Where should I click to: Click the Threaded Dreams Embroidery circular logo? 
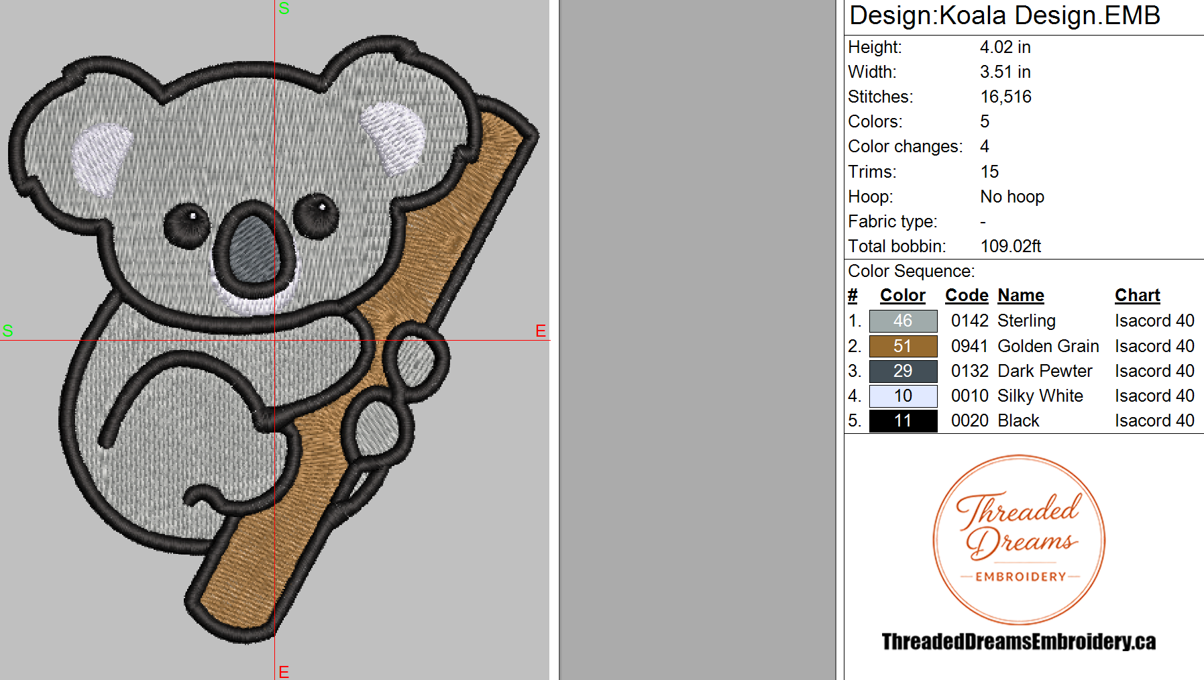(1019, 540)
